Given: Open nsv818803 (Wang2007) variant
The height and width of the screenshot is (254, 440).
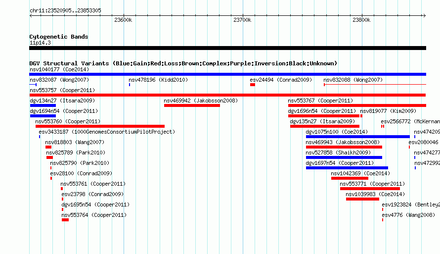Looking at the screenshot, I should tap(75, 142).
